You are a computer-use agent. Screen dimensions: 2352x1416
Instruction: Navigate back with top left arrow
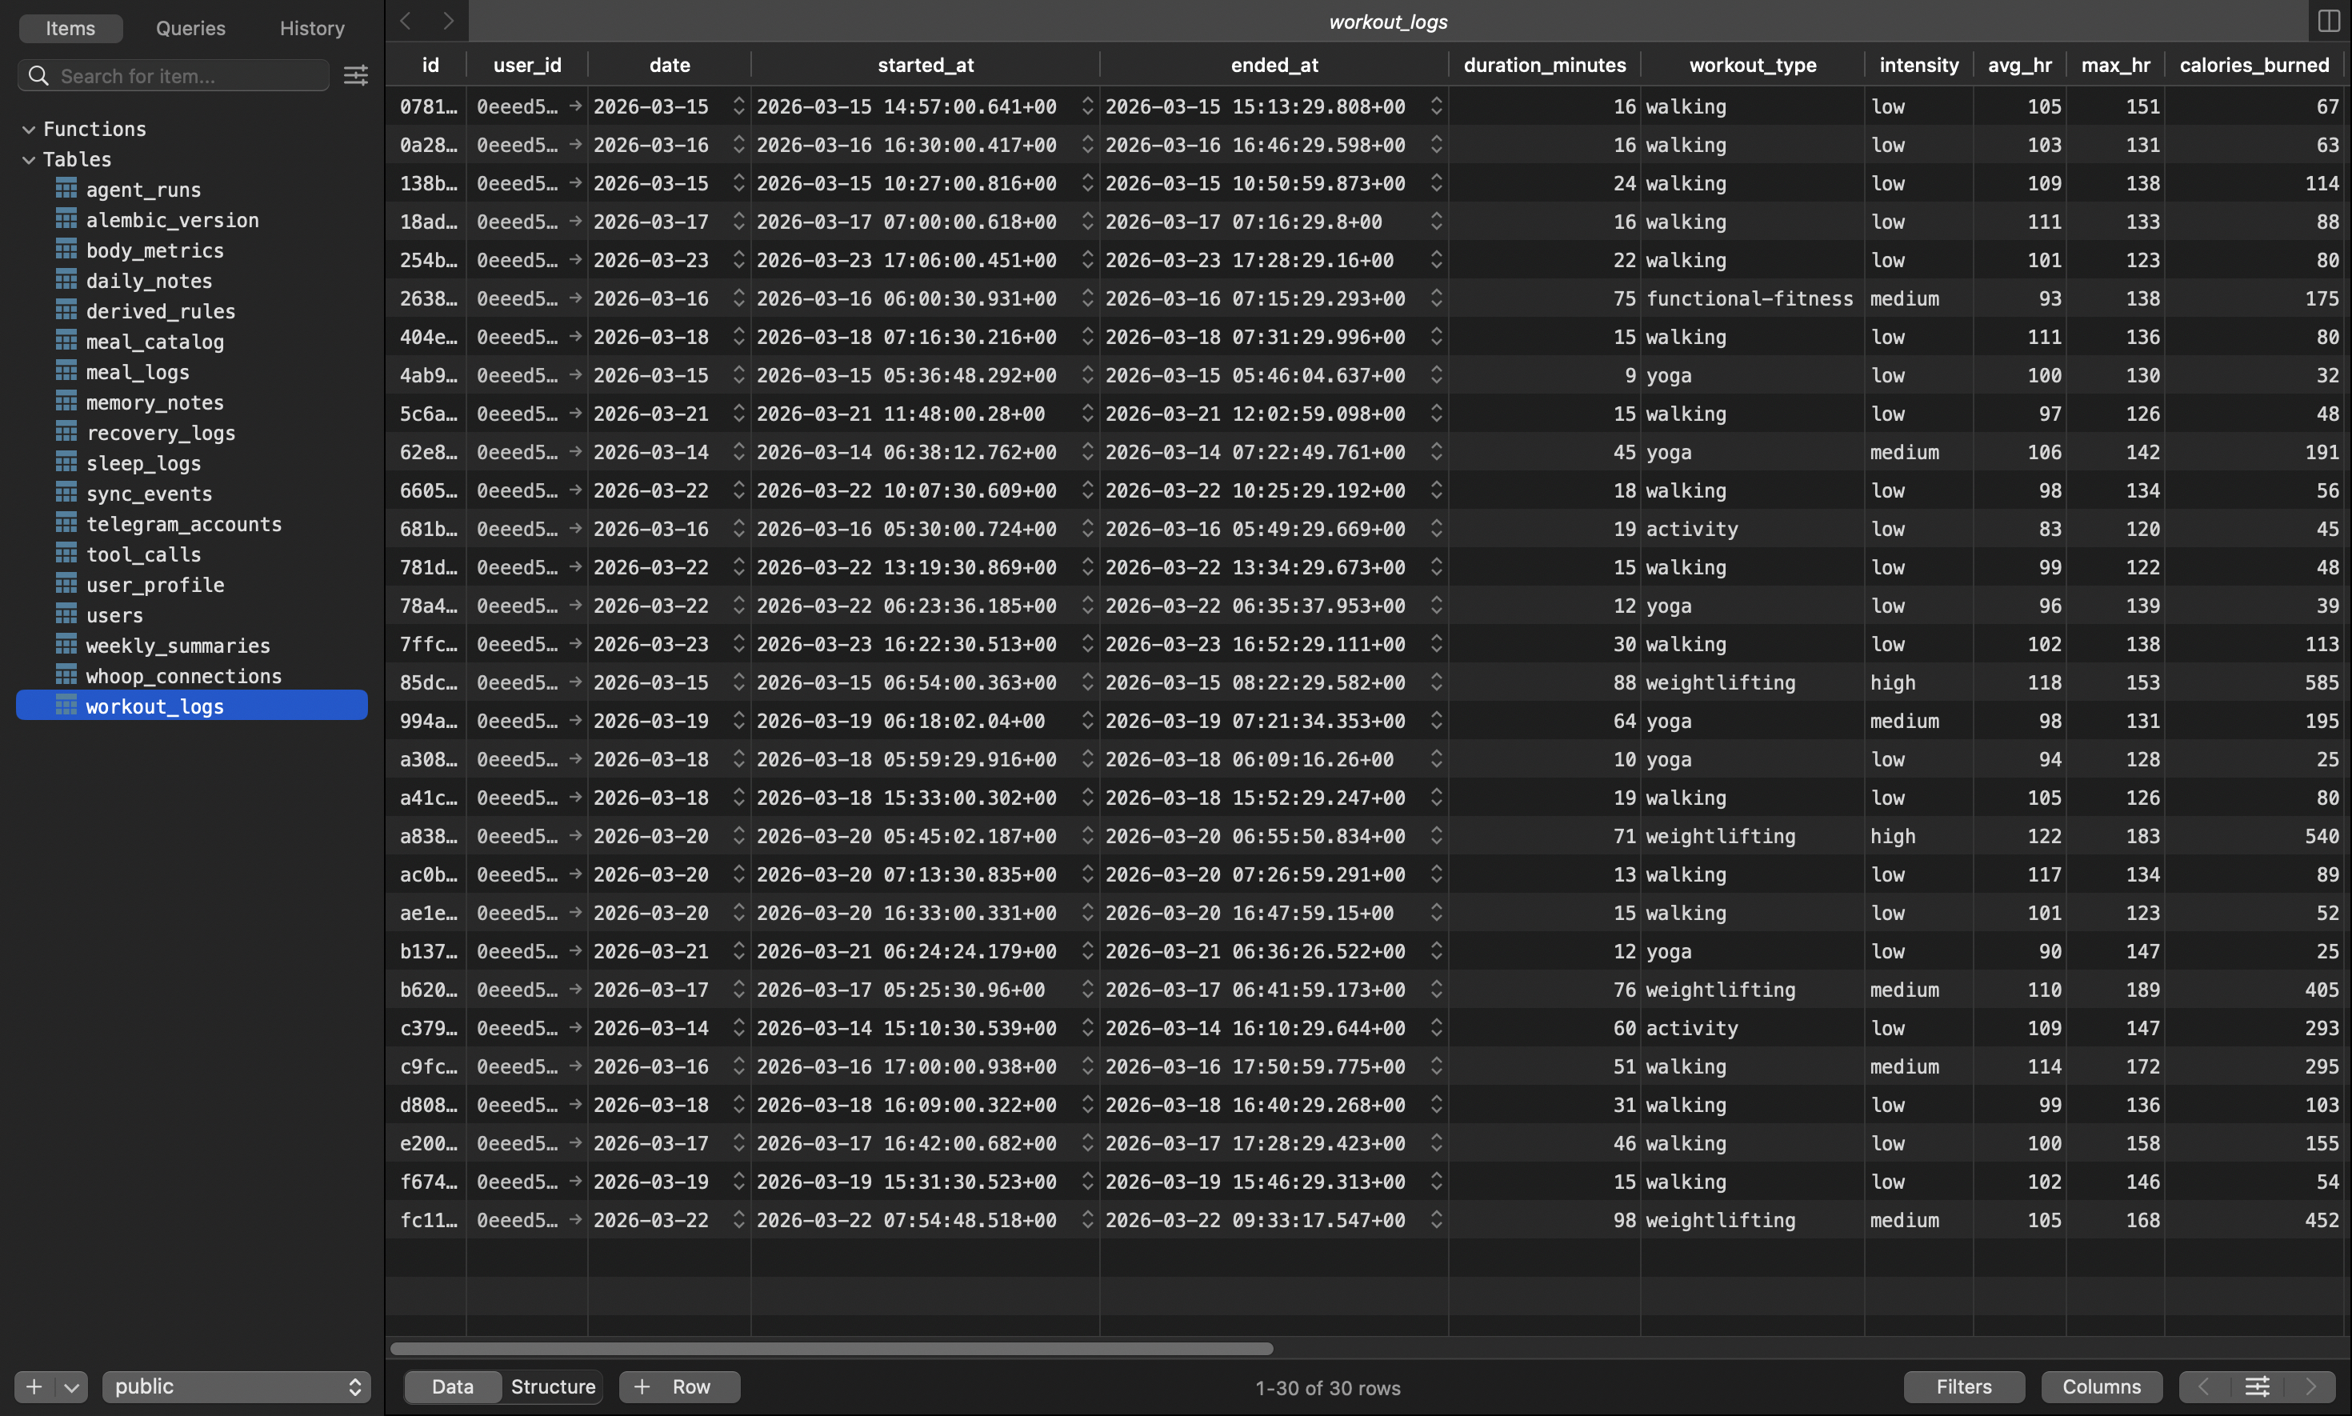[x=406, y=21]
